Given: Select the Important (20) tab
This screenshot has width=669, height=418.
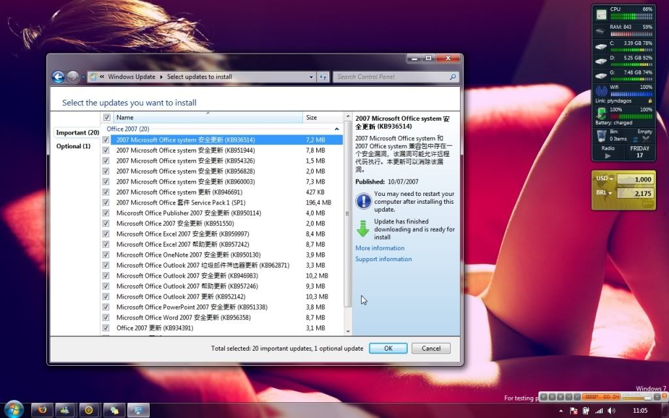Looking at the screenshot, I should tap(76, 132).
